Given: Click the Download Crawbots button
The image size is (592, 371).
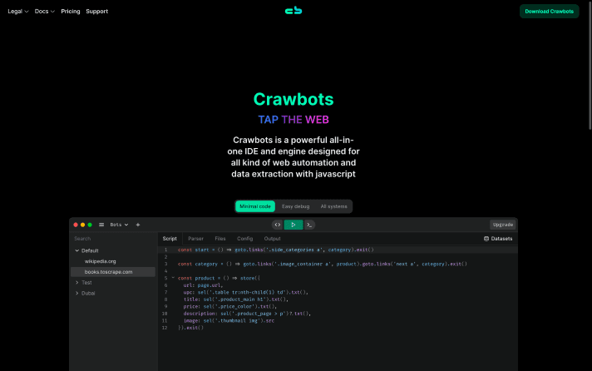Looking at the screenshot, I should 549,12.
